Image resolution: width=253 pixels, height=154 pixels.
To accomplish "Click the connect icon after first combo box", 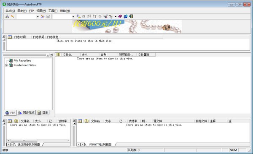I will (x=43, y=16).
